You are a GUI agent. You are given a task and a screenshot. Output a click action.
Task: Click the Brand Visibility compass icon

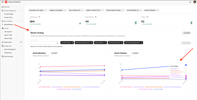pyautogui.click(x=3, y=21)
